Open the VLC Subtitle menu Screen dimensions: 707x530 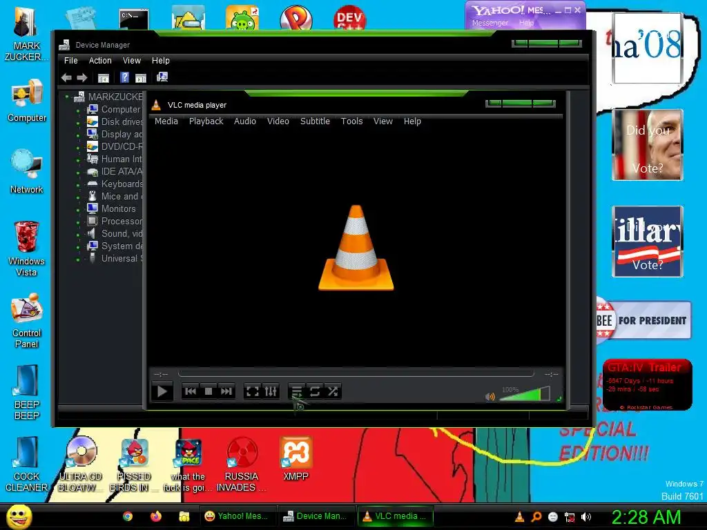click(x=315, y=121)
